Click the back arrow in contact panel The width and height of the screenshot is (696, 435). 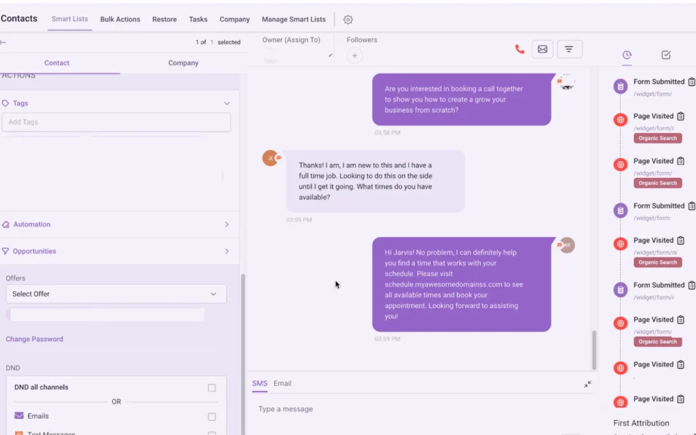(x=3, y=42)
